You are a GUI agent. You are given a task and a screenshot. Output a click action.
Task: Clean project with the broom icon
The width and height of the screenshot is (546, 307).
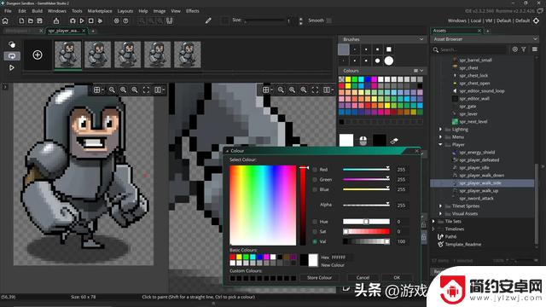(100, 20)
